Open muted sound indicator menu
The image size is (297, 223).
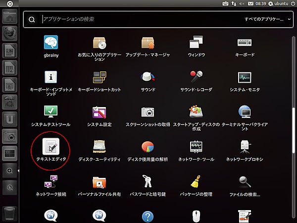(242, 3)
